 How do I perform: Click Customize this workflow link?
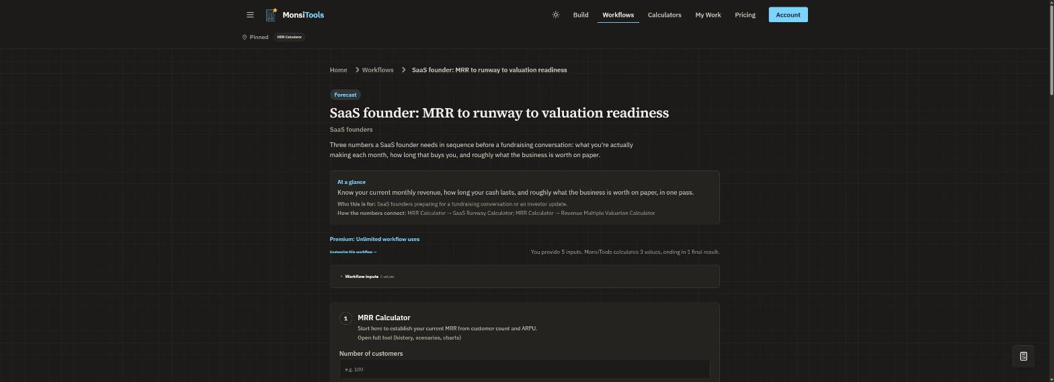(353, 252)
